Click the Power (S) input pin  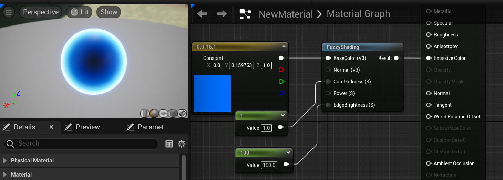coord(328,93)
